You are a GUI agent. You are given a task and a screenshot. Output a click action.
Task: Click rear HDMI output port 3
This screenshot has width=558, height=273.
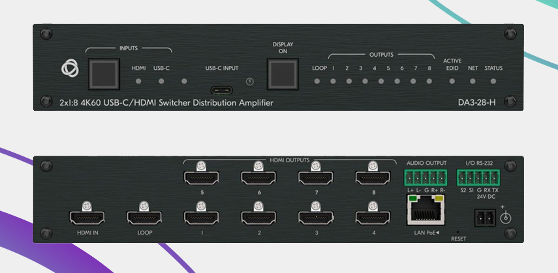click(x=316, y=218)
